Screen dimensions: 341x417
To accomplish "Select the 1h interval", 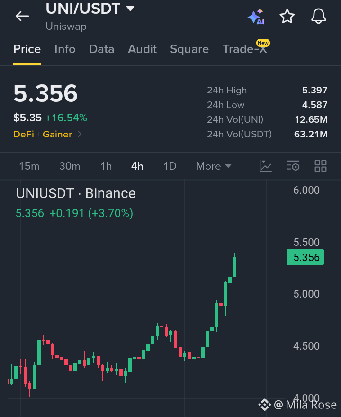I will coord(106,166).
